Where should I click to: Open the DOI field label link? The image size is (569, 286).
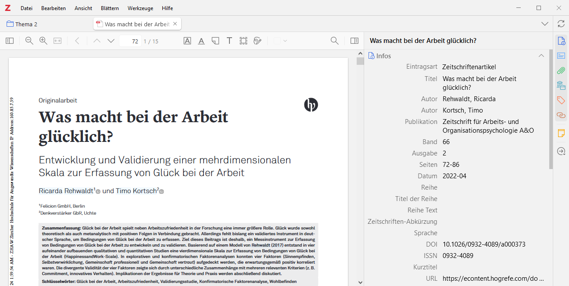click(x=432, y=244)
